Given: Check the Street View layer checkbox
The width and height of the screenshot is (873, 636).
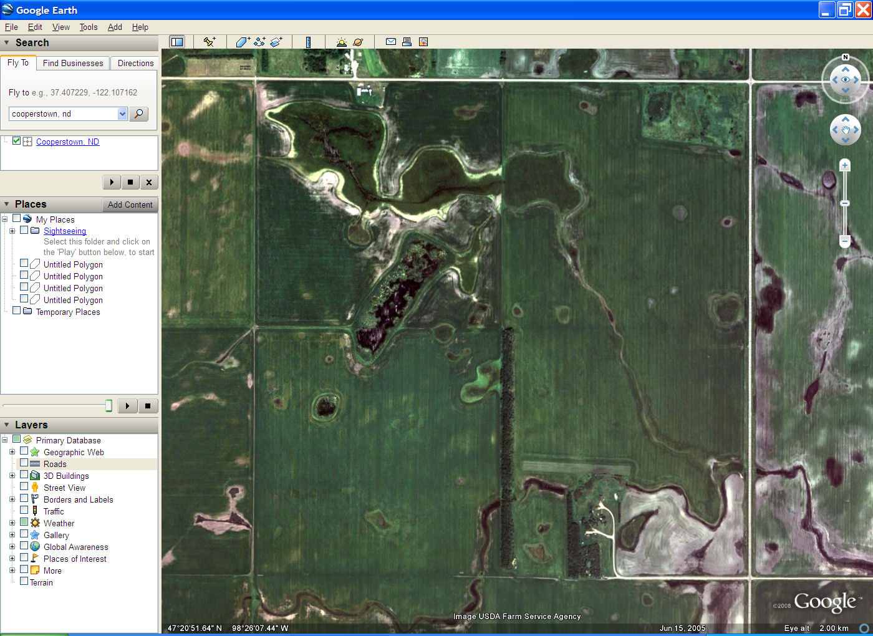Looking at the screenshot, I should 24,486.
